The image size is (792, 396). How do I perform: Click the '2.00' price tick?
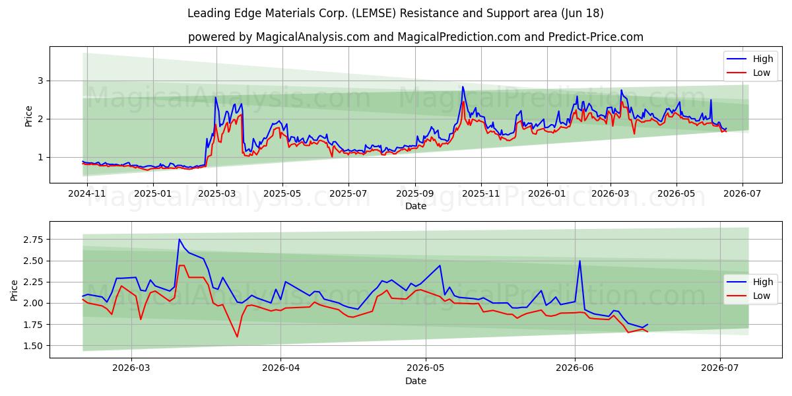click(32, 304)
